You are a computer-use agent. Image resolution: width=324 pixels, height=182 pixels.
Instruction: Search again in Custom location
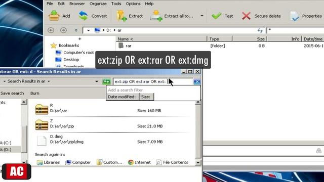coord(109,162)
